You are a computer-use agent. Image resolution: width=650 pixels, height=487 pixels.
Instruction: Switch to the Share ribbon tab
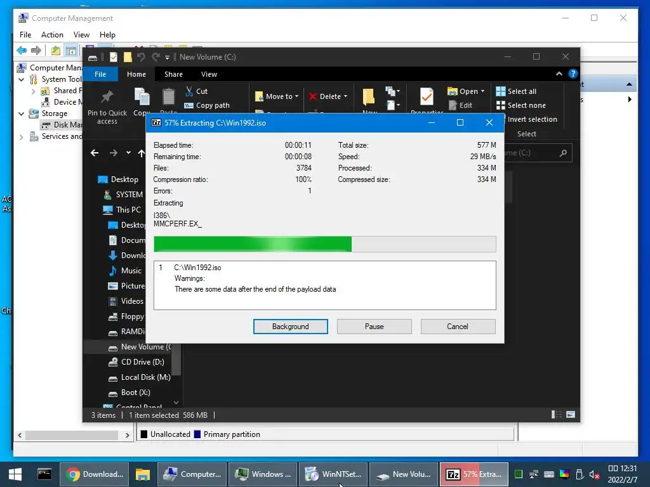tap(173, 74)
